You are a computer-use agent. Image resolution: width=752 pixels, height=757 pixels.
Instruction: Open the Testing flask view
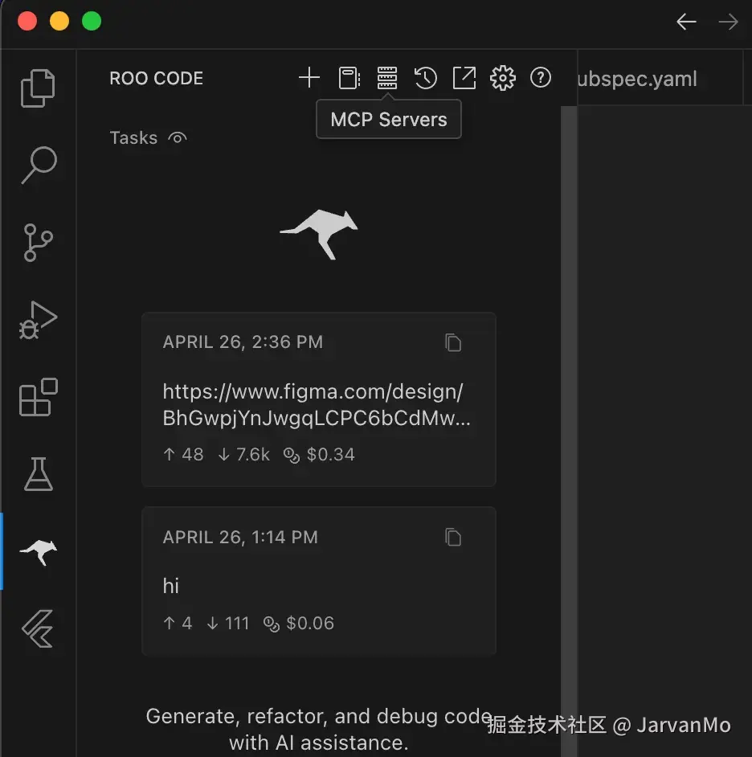[x=38, y=474]
